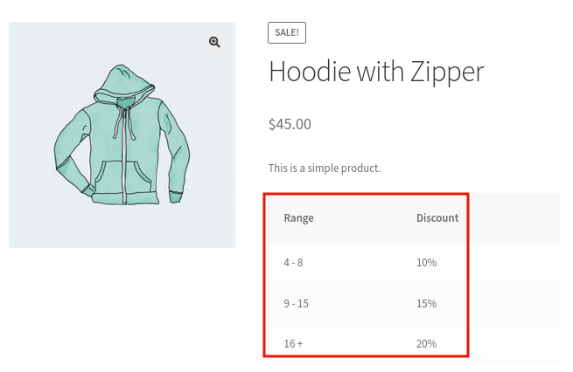
Task: Click the Range column header
Action: (x=298, y=218)
